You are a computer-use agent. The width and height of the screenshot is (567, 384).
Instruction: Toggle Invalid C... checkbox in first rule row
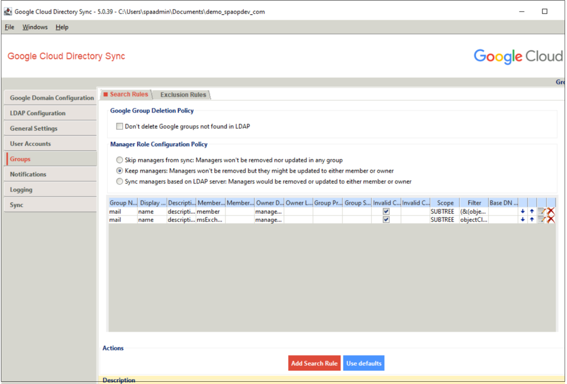[386, 211]
